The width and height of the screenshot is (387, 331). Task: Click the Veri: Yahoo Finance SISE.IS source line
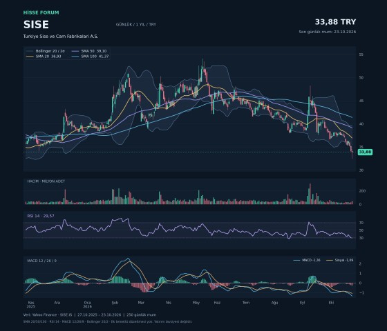(x=90, y=314)
